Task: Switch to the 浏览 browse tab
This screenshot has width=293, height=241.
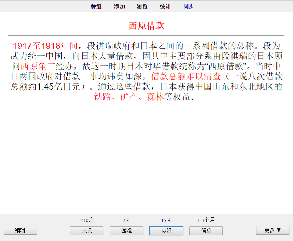Action: tap(142, 7)
